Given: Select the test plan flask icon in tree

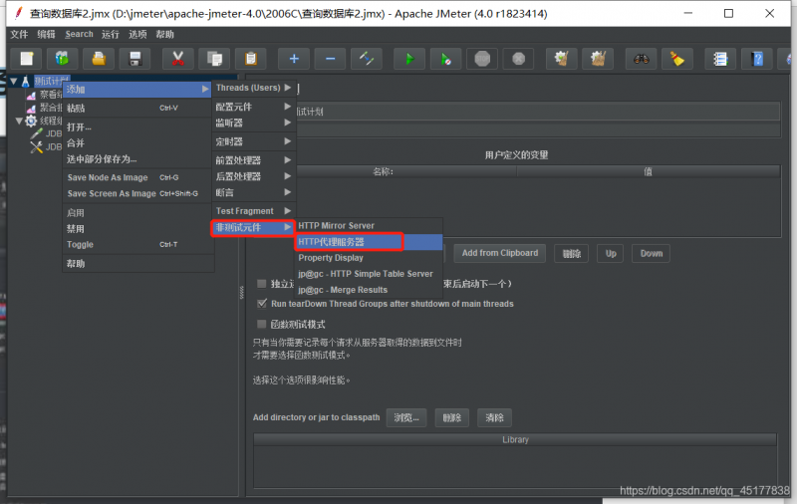Looking at the screenshot, I should 26,82.
